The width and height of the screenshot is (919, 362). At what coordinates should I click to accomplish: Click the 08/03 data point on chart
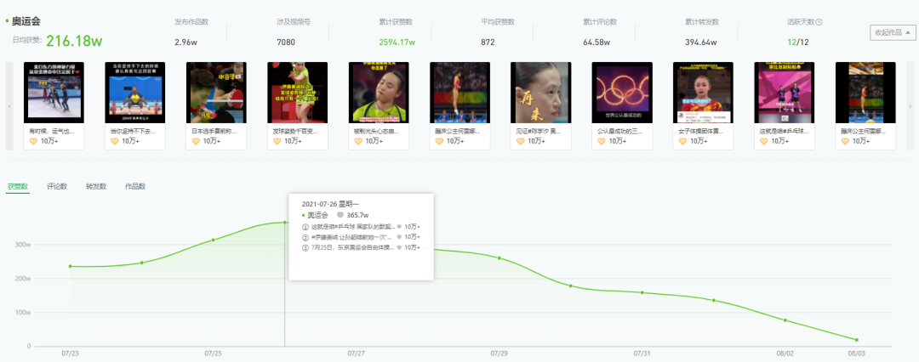[x=856, y=340]
